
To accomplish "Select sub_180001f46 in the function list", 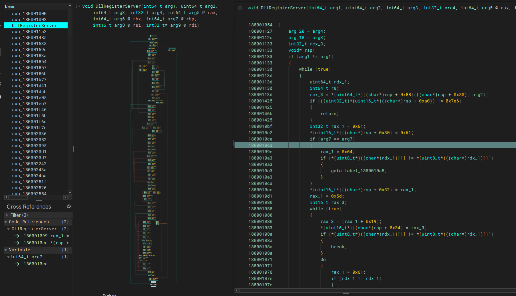I will 36,109.
